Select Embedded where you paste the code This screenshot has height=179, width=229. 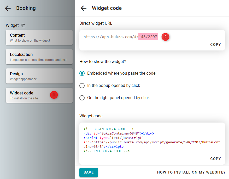click(82, 73)
